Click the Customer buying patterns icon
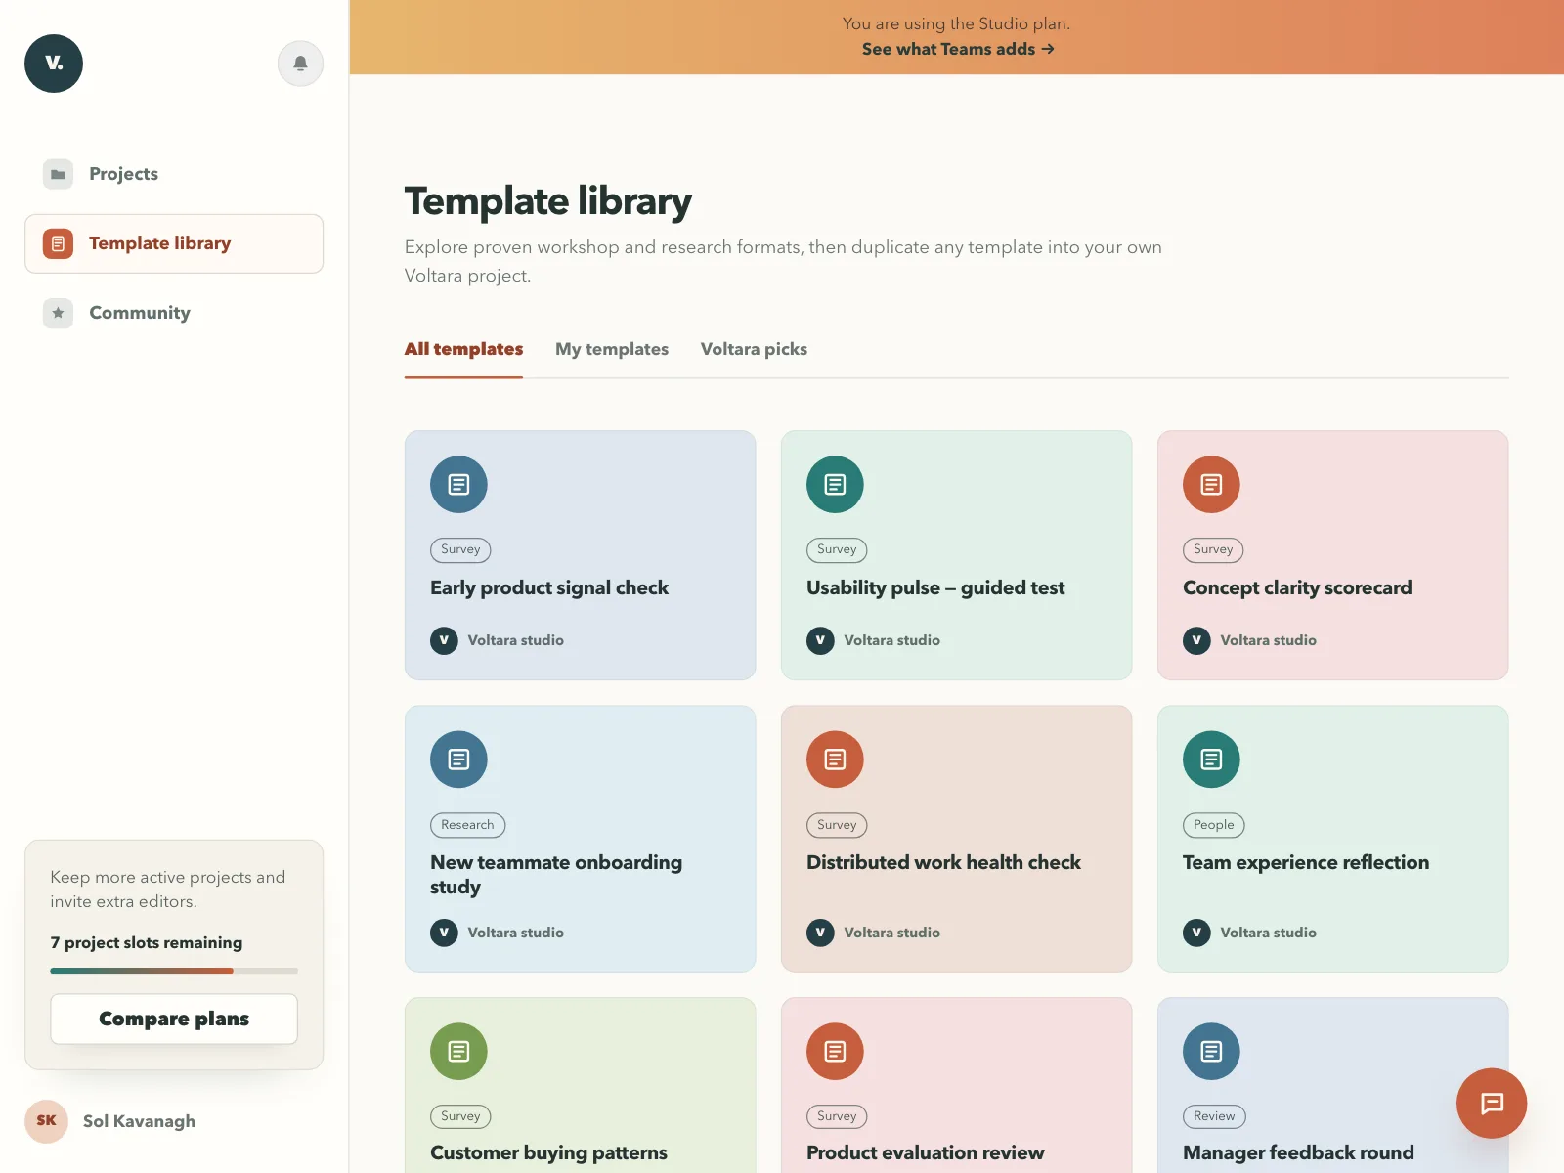The height and width of the screenshot is (1173, 1564). [x=458, y=1051]
